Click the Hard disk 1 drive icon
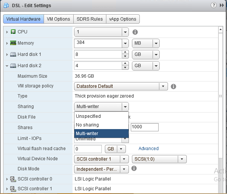This screenshot has width=227, height=194. [x=13, y=54]
